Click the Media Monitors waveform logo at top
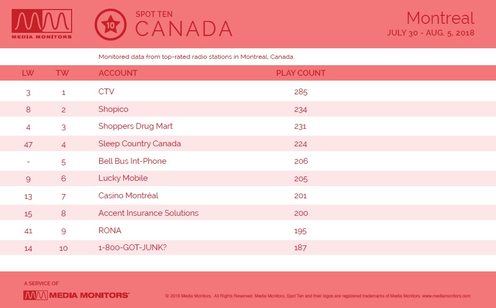The image size is (496, 308). (42, 24)
